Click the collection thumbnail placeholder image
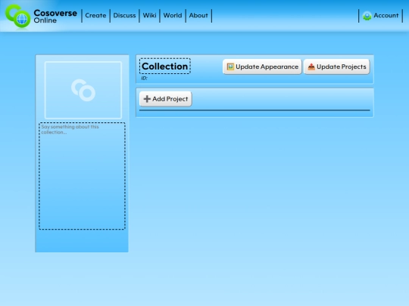409x306 pixels. click(83, 91)
